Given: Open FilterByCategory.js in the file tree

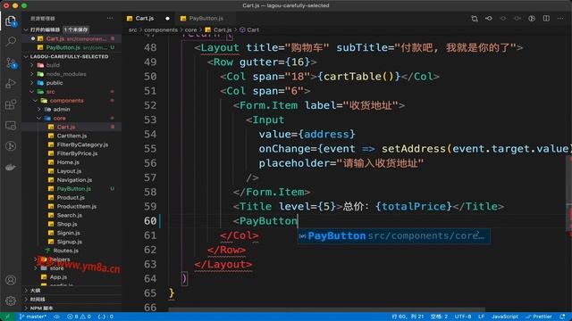Looking at the screenshot, I should click(82, 144).
